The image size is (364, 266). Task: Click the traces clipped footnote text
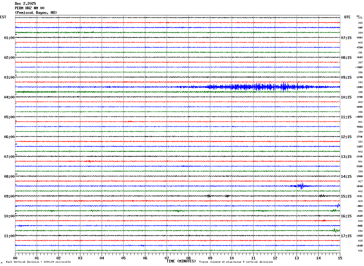pos(236,262)
